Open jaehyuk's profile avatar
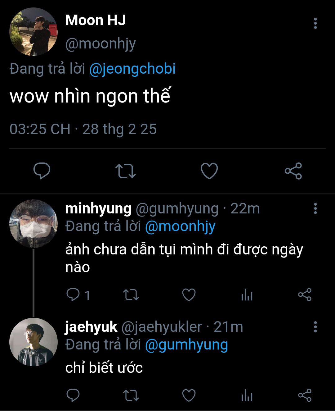Screen dimensions: 335x411 pyautogui.click(x=33, y=342)
